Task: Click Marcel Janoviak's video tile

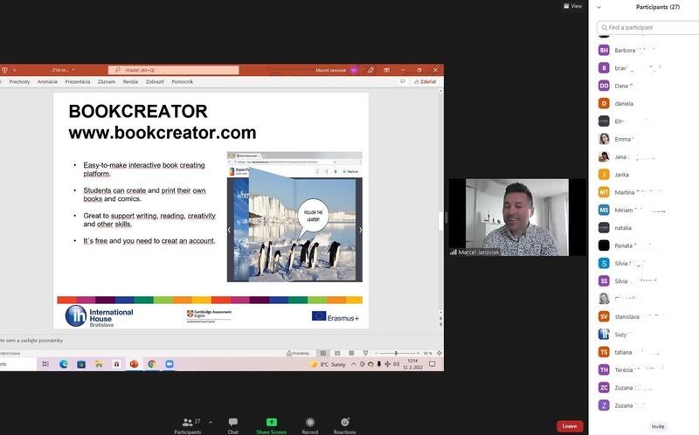Action: [x=517, y=217]
